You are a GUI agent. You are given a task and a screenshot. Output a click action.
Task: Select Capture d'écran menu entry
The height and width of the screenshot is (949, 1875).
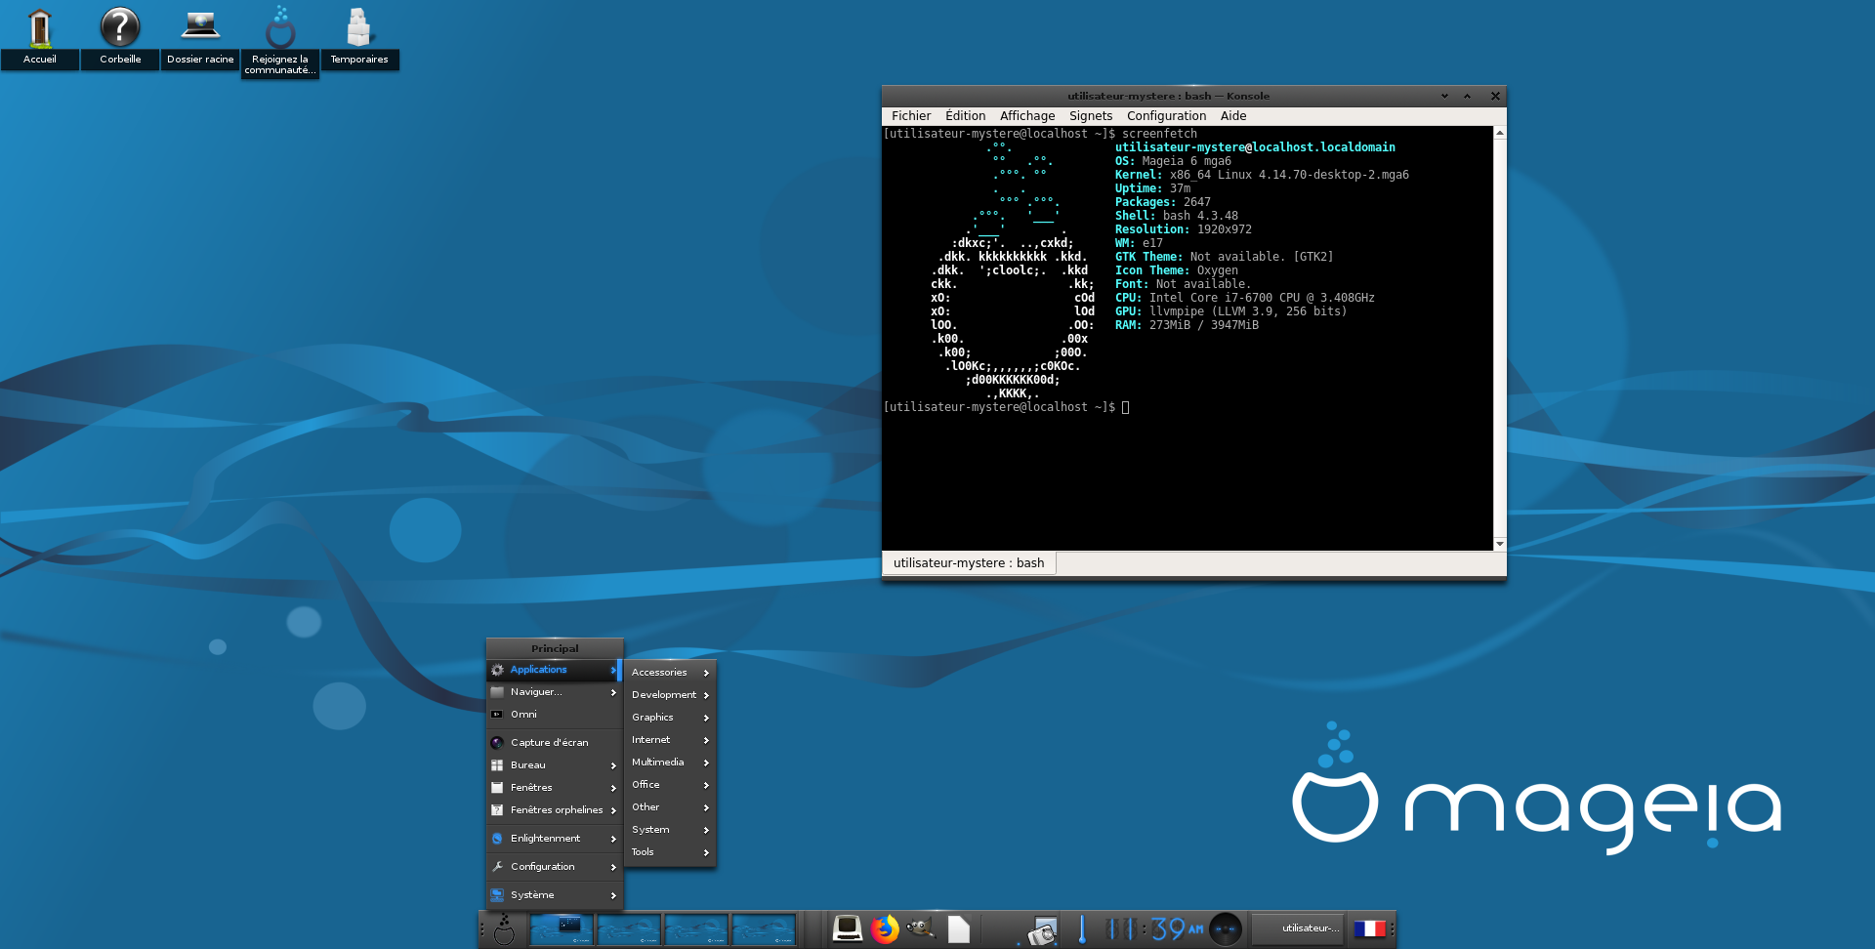[554, 743]
